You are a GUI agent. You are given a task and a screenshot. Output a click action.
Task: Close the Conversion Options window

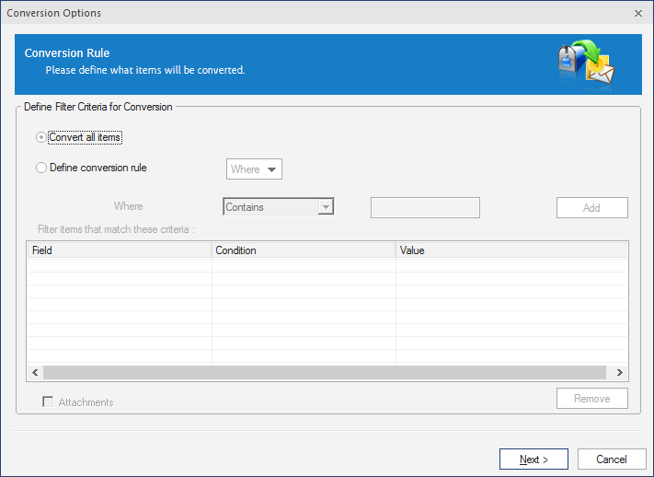coord(638,14)
